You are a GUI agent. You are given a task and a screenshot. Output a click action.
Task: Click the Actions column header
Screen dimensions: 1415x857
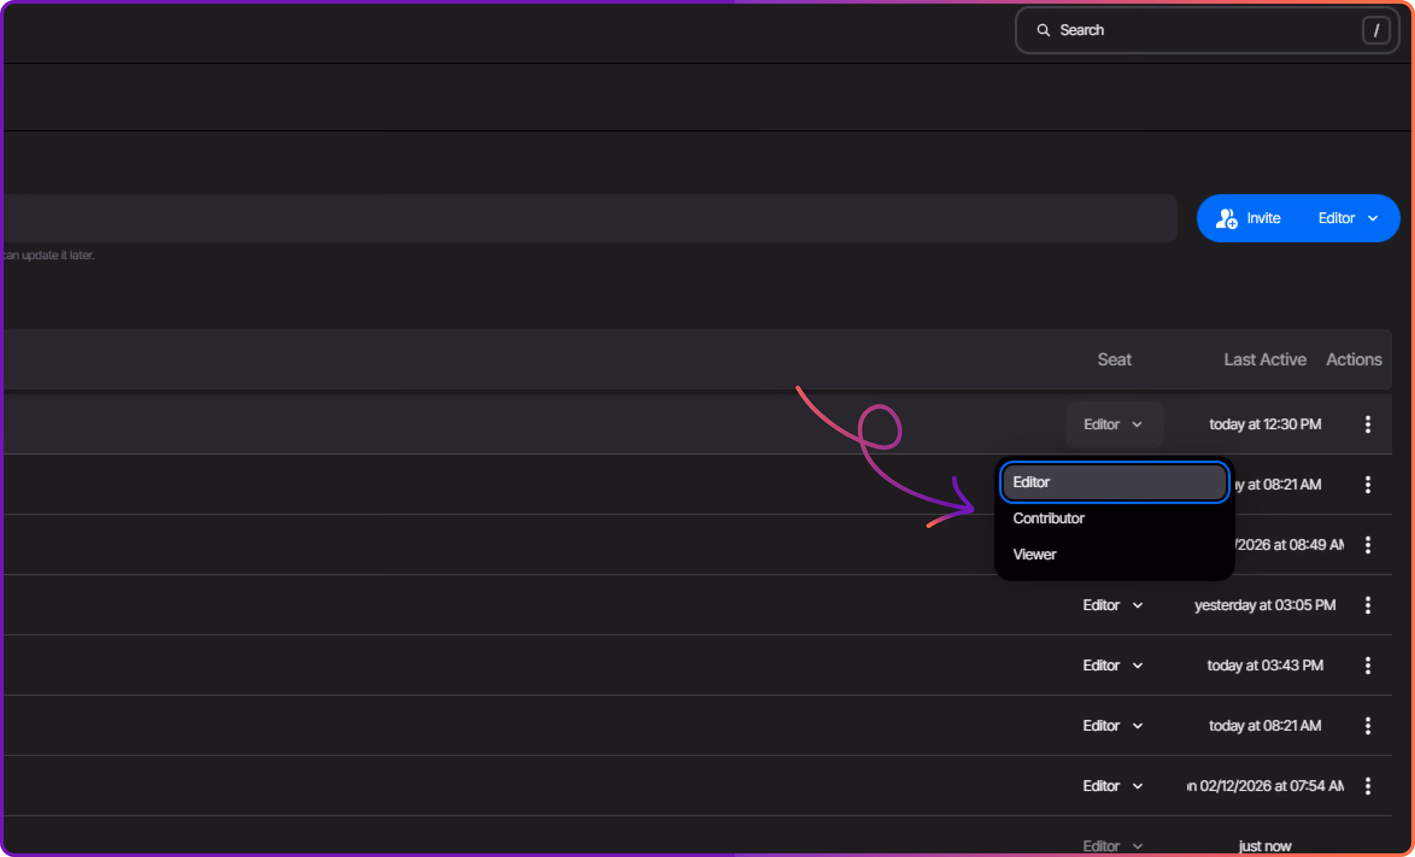(1354, 359)
